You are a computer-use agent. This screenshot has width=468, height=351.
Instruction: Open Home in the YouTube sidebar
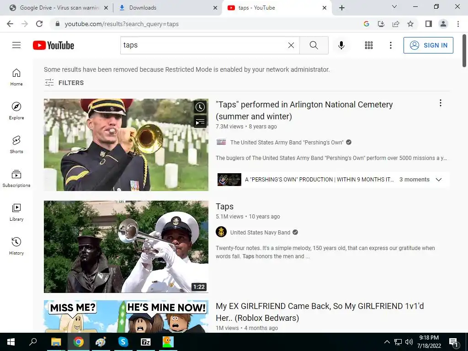click(16, 77)
